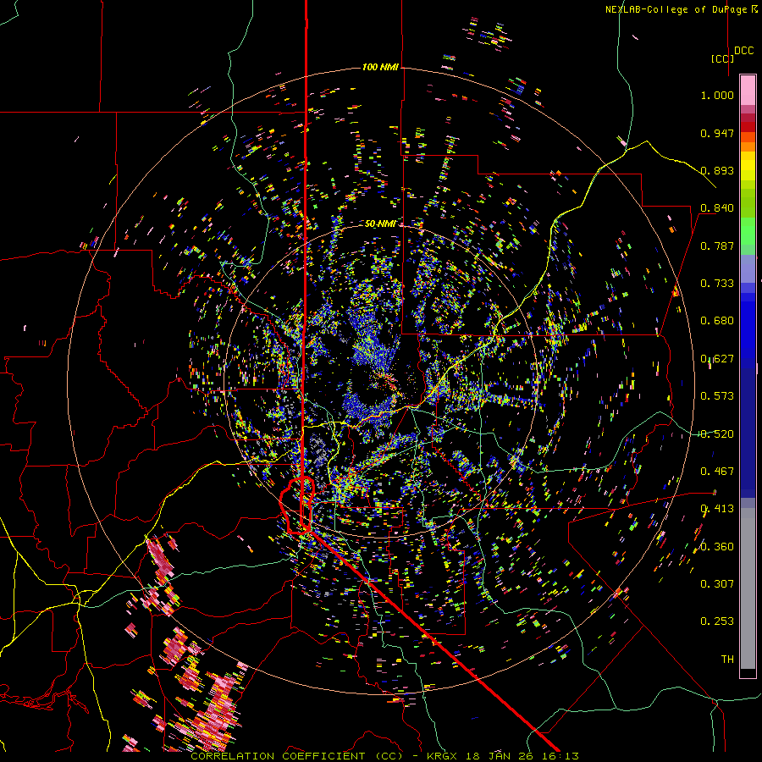762x762 pixels.
Task: Select the 0.733 legend value
Action: 717,284
